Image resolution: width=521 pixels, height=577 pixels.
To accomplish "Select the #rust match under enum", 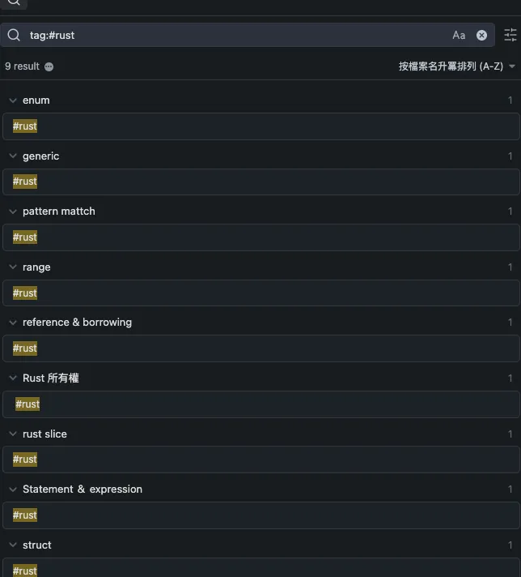I will pos(25,126).
